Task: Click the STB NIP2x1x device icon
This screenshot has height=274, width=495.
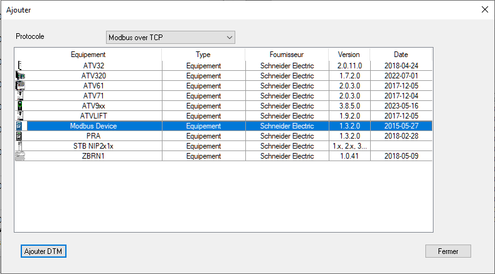Action: point(19,145)
